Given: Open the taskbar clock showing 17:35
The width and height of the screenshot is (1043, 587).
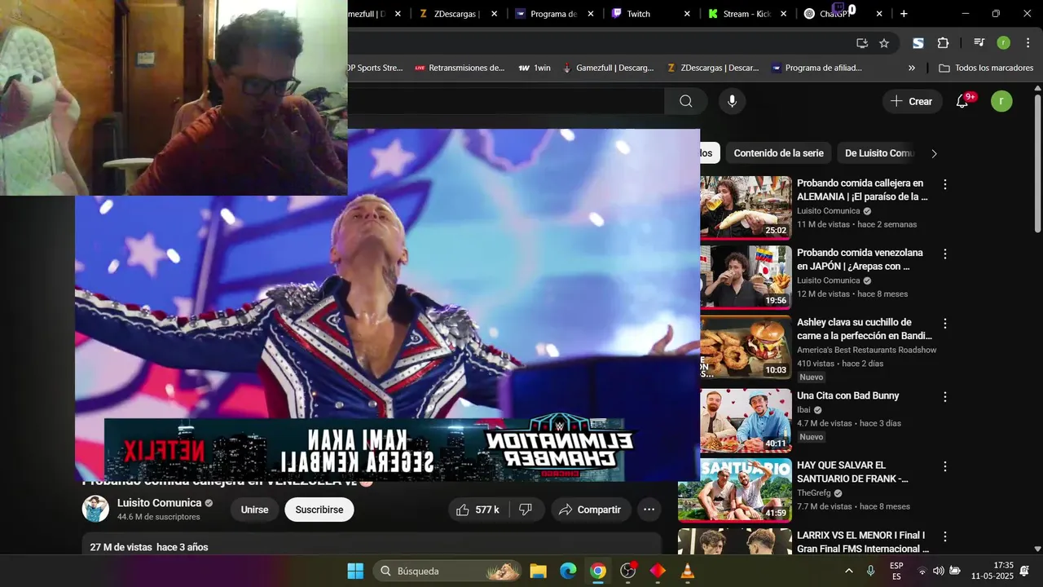Looking at the screenshot, I should pyautogui.click(x=992, y=571).
